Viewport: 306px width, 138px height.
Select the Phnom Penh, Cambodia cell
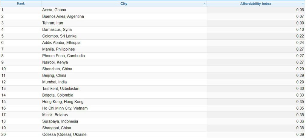tap(124, 56)
